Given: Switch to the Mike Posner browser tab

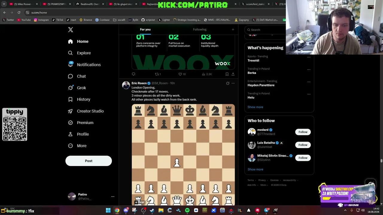Looking at the screenshot, I should tap(22, 4).
